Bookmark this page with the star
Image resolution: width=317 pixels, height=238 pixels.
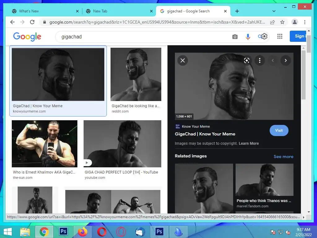[x=282, y=22]
